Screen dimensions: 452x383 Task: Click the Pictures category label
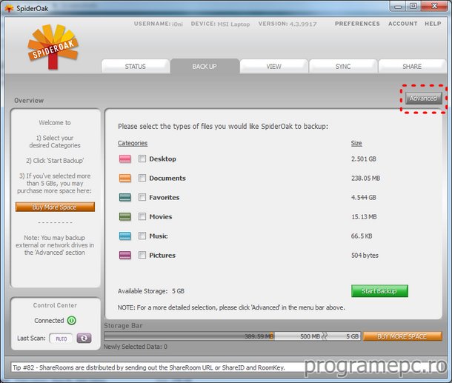pyautogui.click(x=162, y=256)
